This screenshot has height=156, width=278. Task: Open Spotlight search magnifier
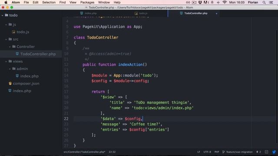pos(264,2)
